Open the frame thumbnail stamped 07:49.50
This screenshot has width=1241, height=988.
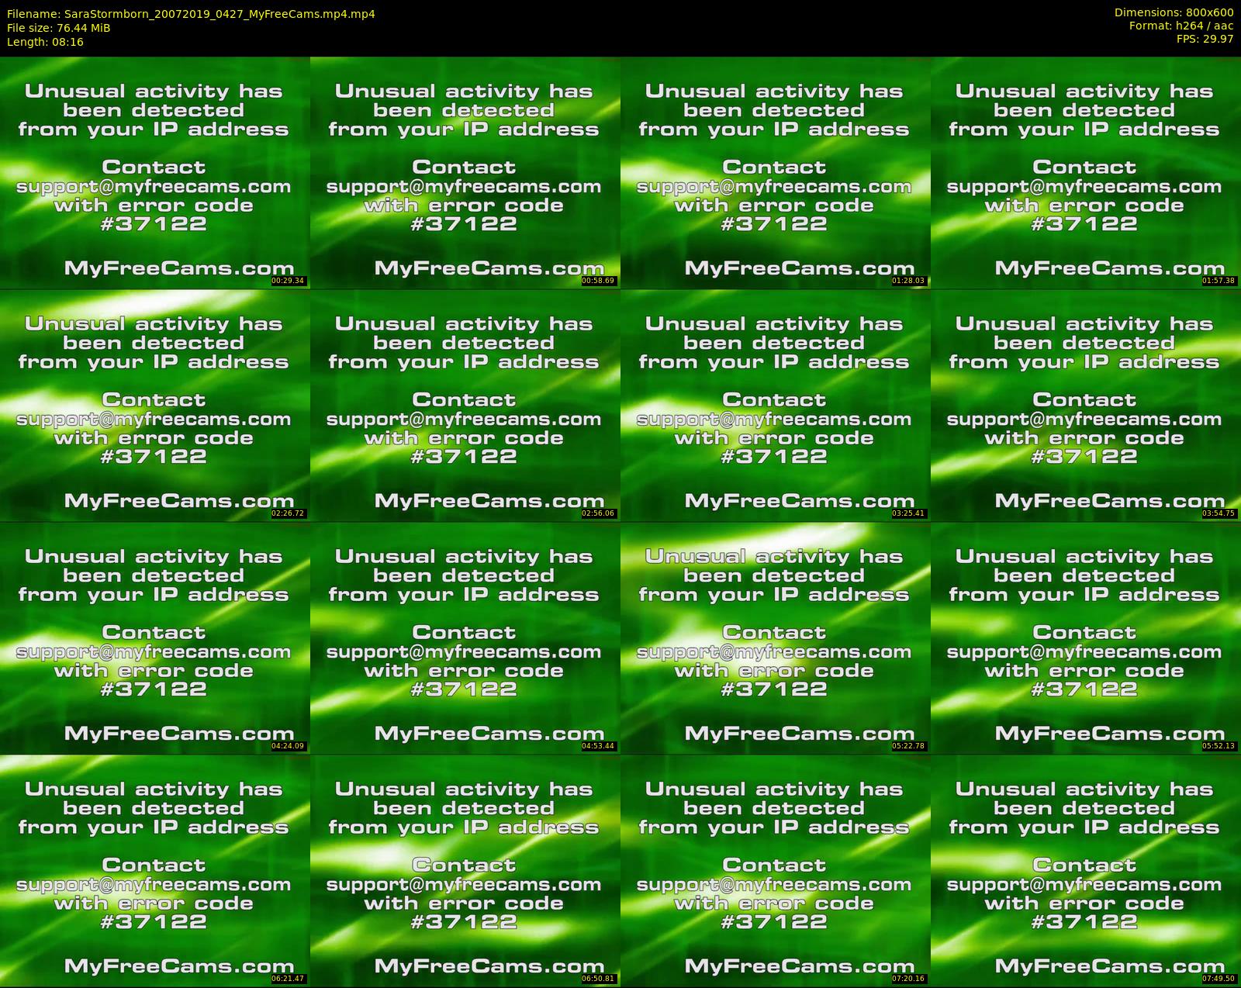click(x=1086, y=870)
